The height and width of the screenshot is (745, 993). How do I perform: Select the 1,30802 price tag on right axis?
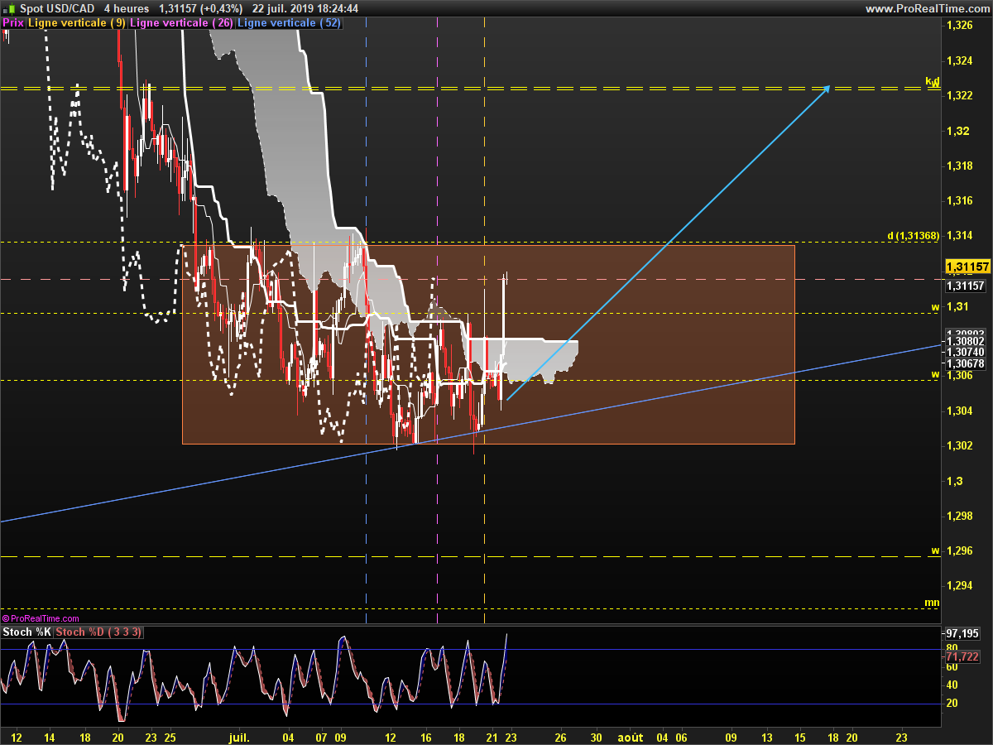pos(964,341)
